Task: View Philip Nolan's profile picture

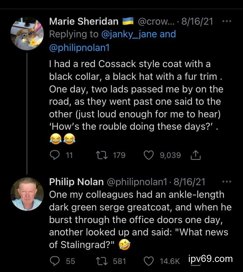Action: click(x=27, y=194)
